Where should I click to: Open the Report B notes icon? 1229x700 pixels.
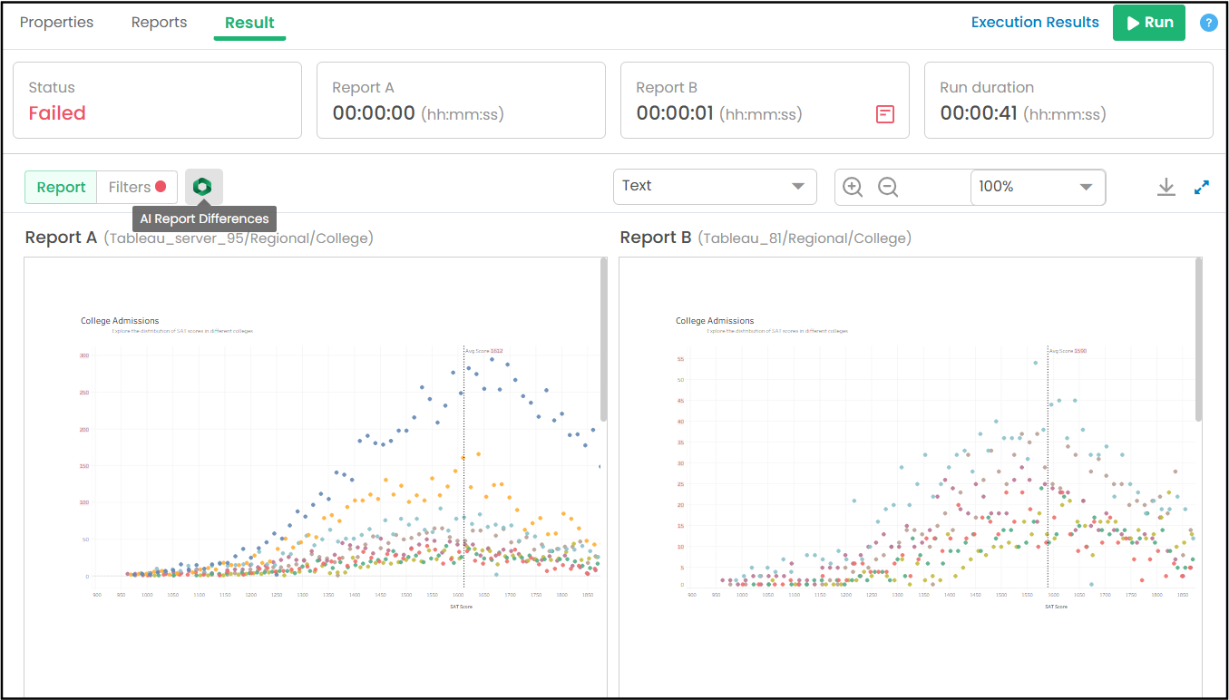tap(884, 114)
